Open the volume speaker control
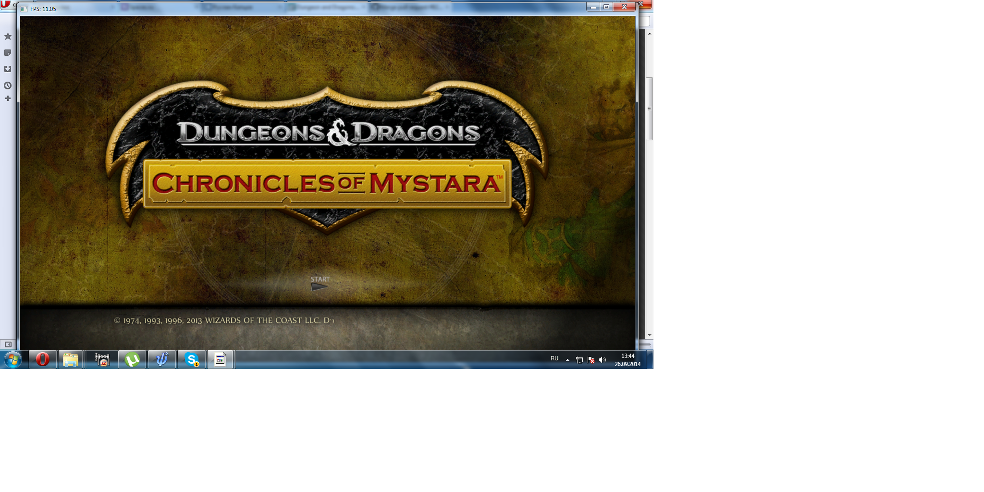This screenshot has width=984, height=492. pos(603,360)
